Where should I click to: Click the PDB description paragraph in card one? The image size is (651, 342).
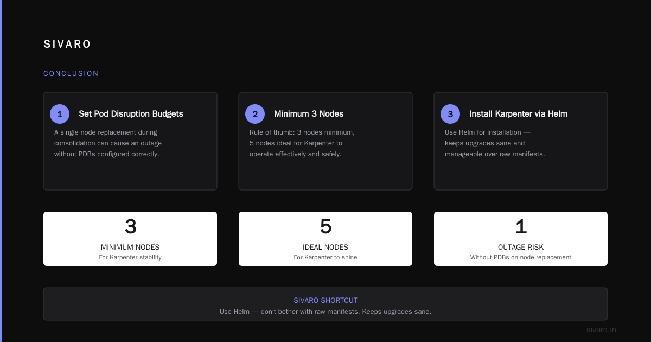(x=108, y=143)
